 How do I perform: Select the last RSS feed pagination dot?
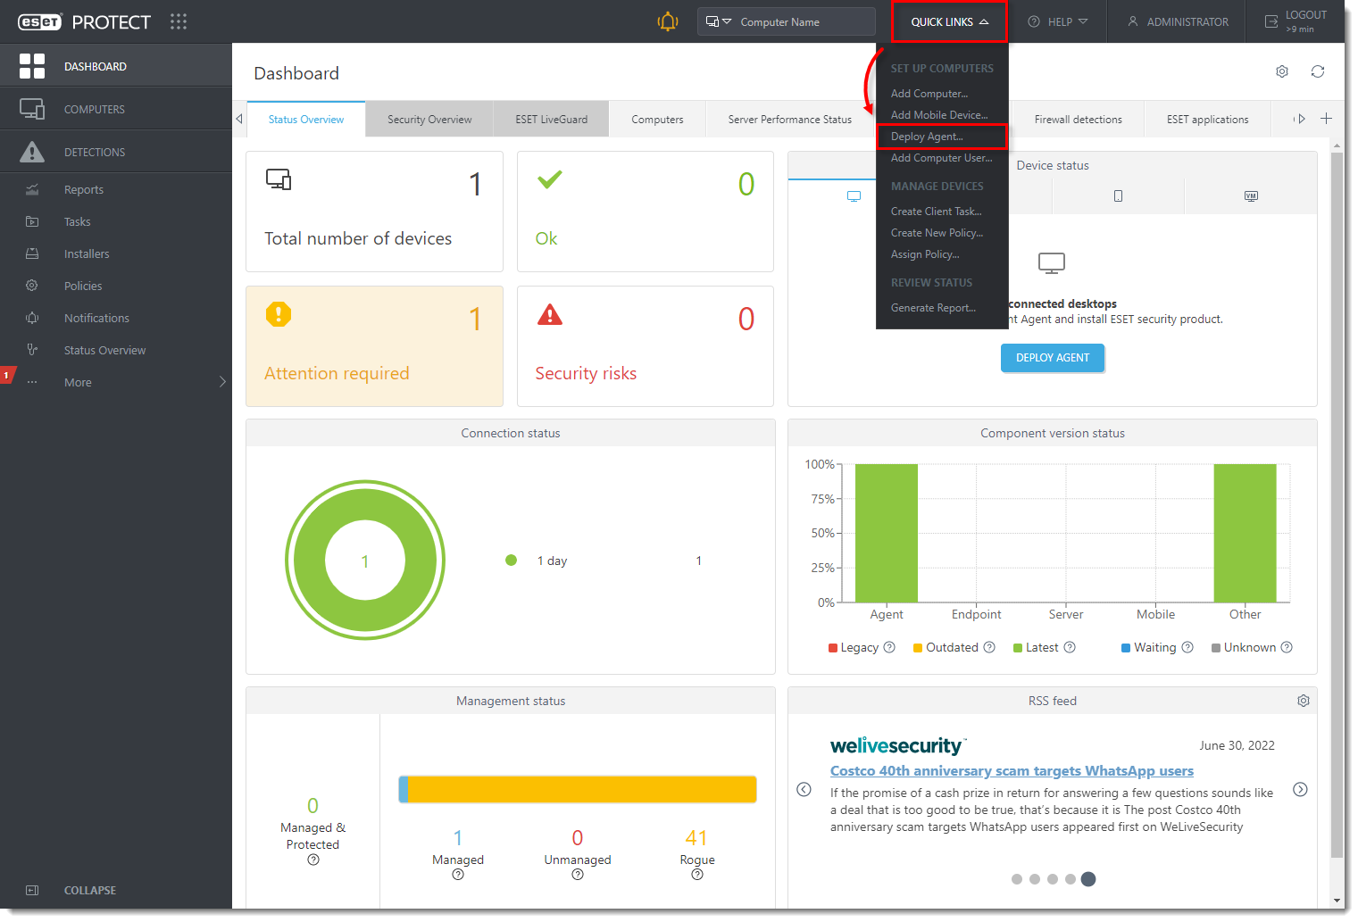(x=1088, y=879)
